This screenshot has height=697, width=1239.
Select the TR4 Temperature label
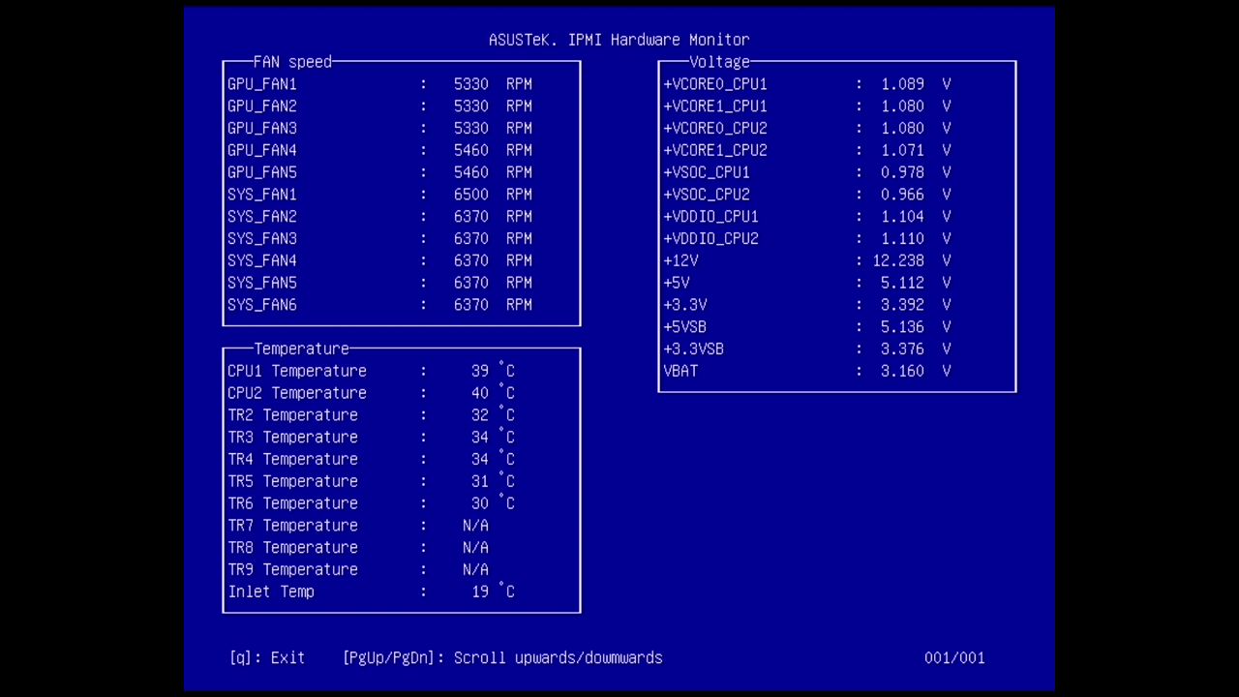pos(292,460)
